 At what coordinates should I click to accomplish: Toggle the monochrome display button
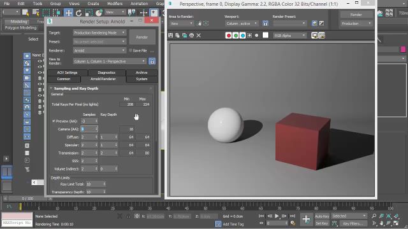point(256,36)
